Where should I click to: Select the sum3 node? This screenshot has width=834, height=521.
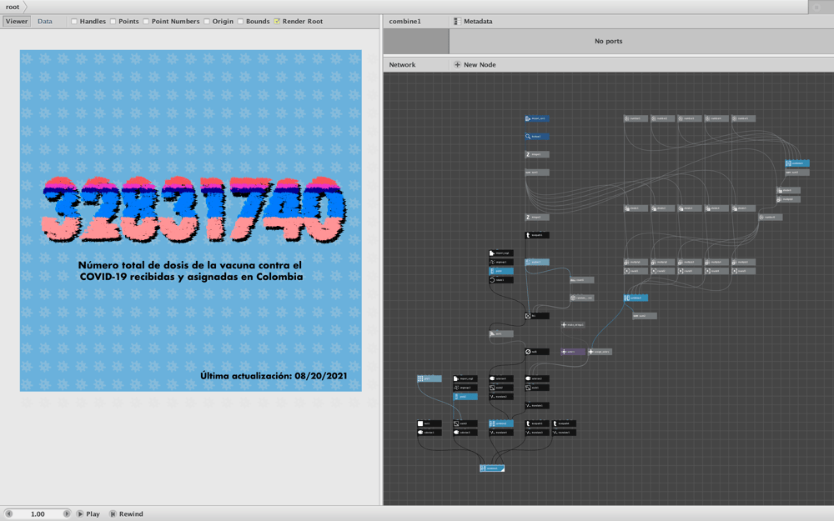[797, 173]
